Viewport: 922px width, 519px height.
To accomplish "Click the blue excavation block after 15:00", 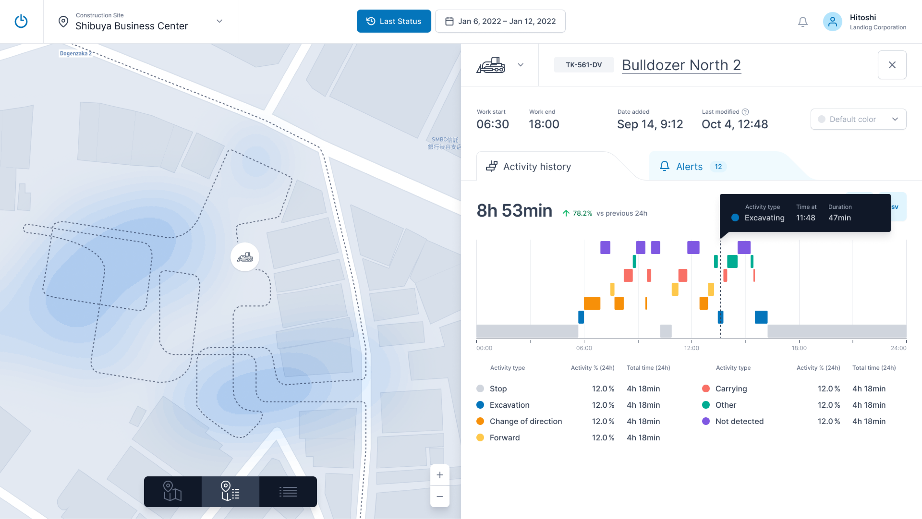I will [x=761, y=317].
